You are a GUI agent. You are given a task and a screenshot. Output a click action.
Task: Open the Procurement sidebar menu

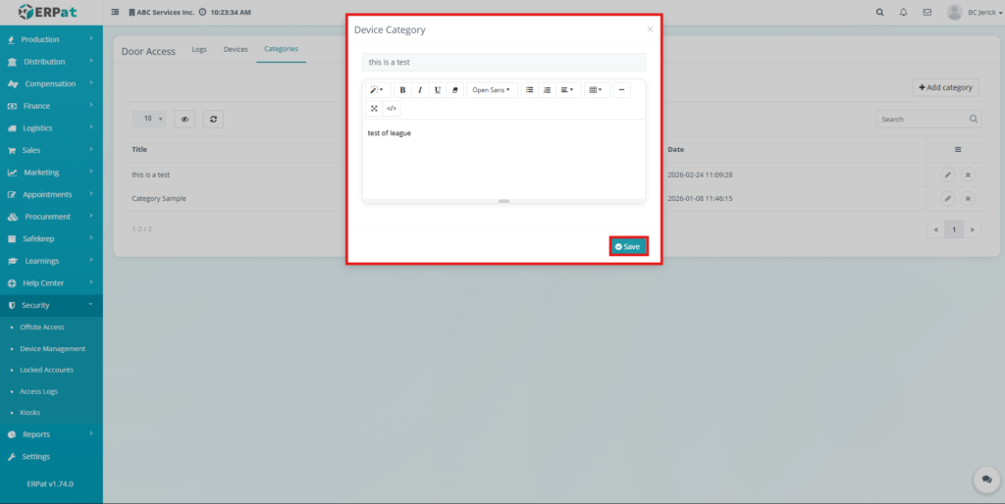point(51,217)
